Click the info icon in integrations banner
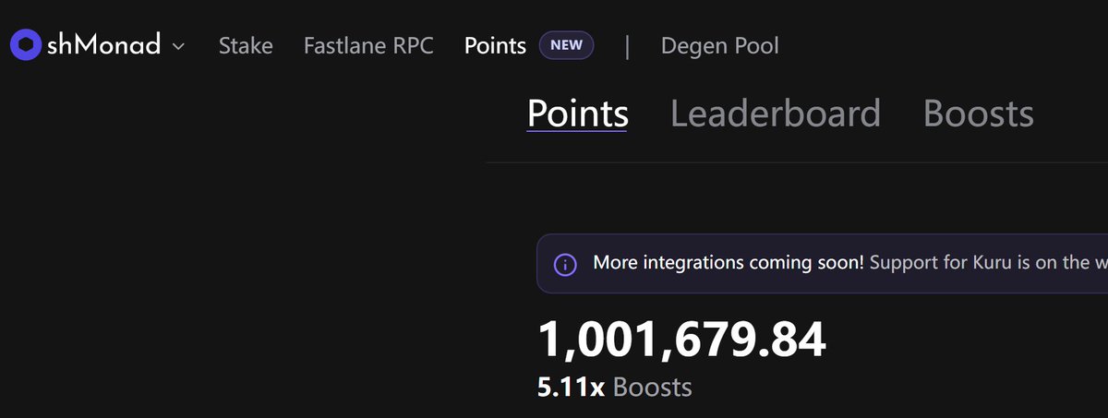The height and width of the screenshot is (418, 1108). (565, 264)
